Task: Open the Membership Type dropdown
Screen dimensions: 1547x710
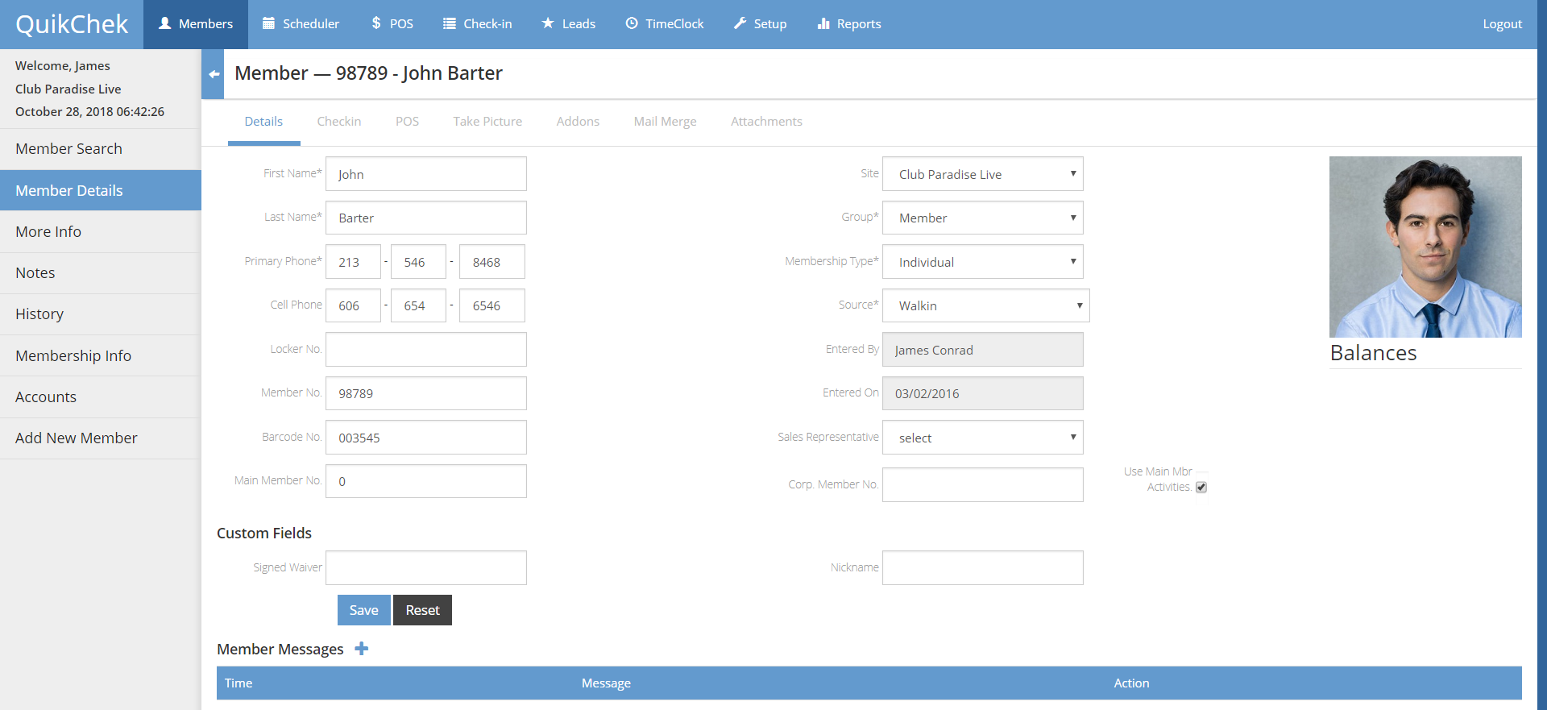Action: coord(982,262)
